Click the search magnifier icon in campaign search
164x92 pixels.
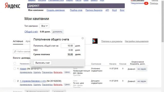tap(15, 51)
